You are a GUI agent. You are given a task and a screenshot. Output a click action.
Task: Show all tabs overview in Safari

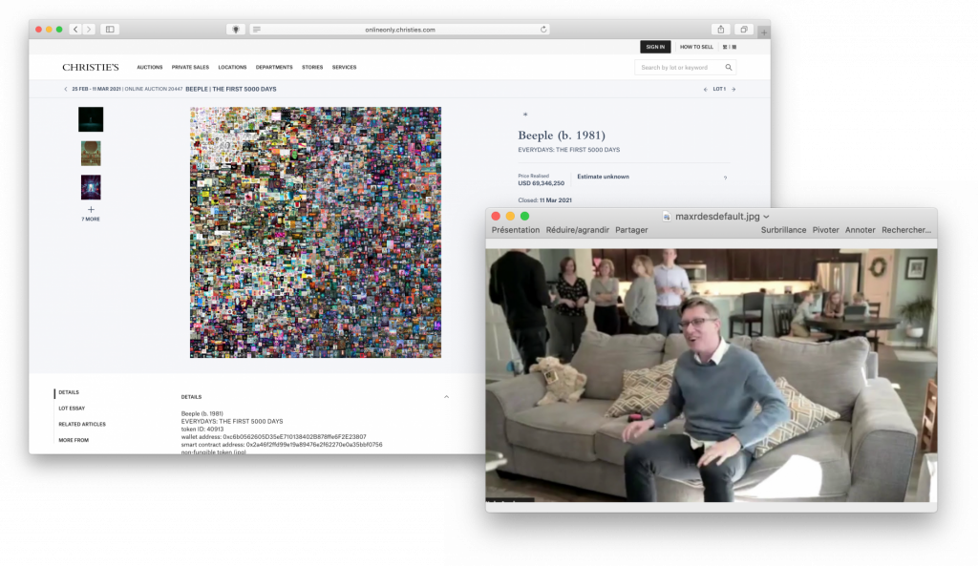743,30
